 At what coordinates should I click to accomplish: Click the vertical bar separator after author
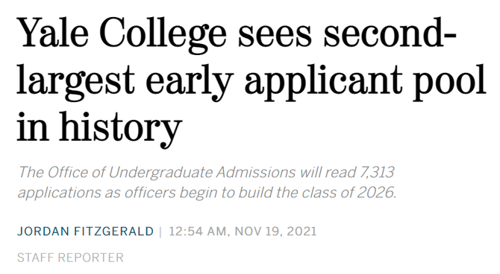click(x=160, y=232)
